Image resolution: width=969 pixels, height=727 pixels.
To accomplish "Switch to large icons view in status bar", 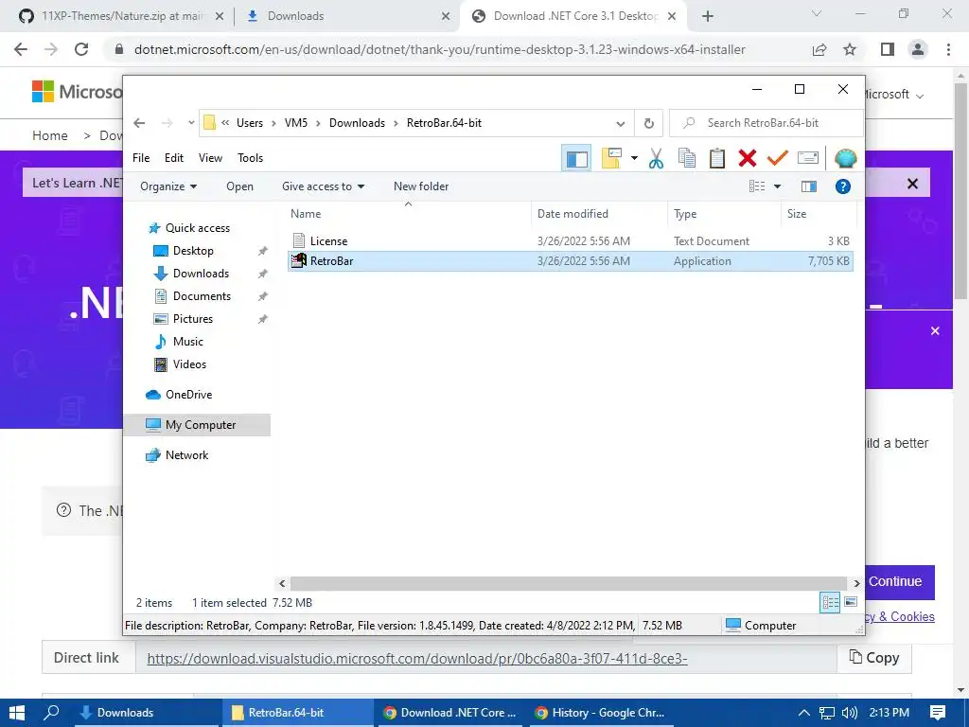I will point(851,602).
